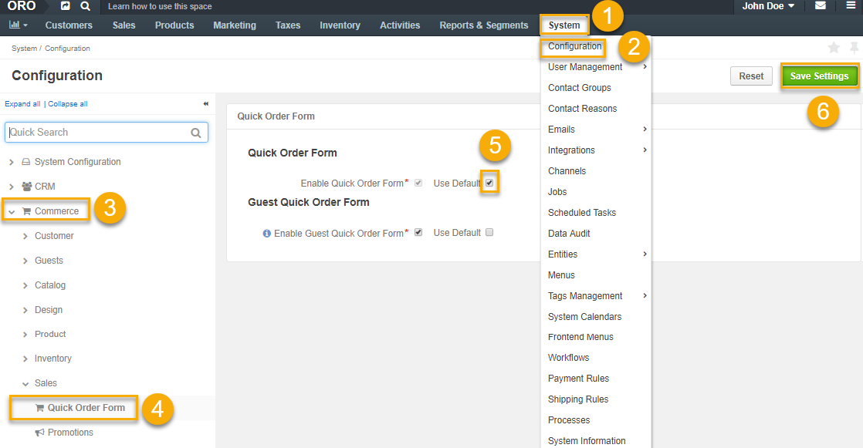
Task: Click inside the Quick Search field
Action: point(100,132)
